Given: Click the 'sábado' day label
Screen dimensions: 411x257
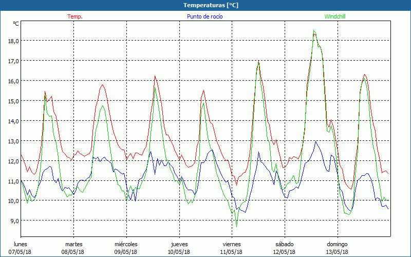Looking at the screenshot, I should (285, 244).
